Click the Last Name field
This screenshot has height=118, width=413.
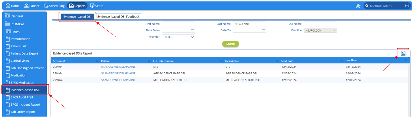(x=249, y=24)
